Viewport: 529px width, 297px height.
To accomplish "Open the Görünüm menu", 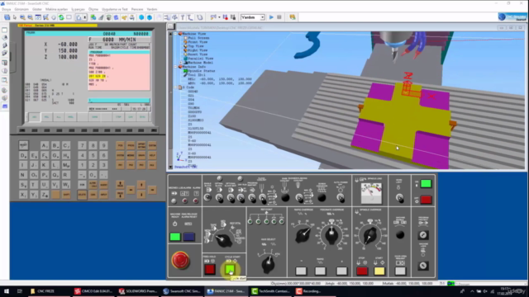I will pos(21,9).
